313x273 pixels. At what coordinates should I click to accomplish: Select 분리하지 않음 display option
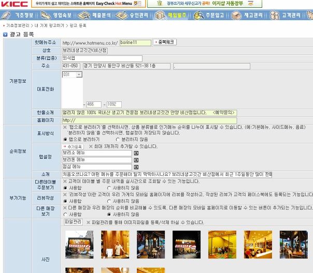point(118,140)
